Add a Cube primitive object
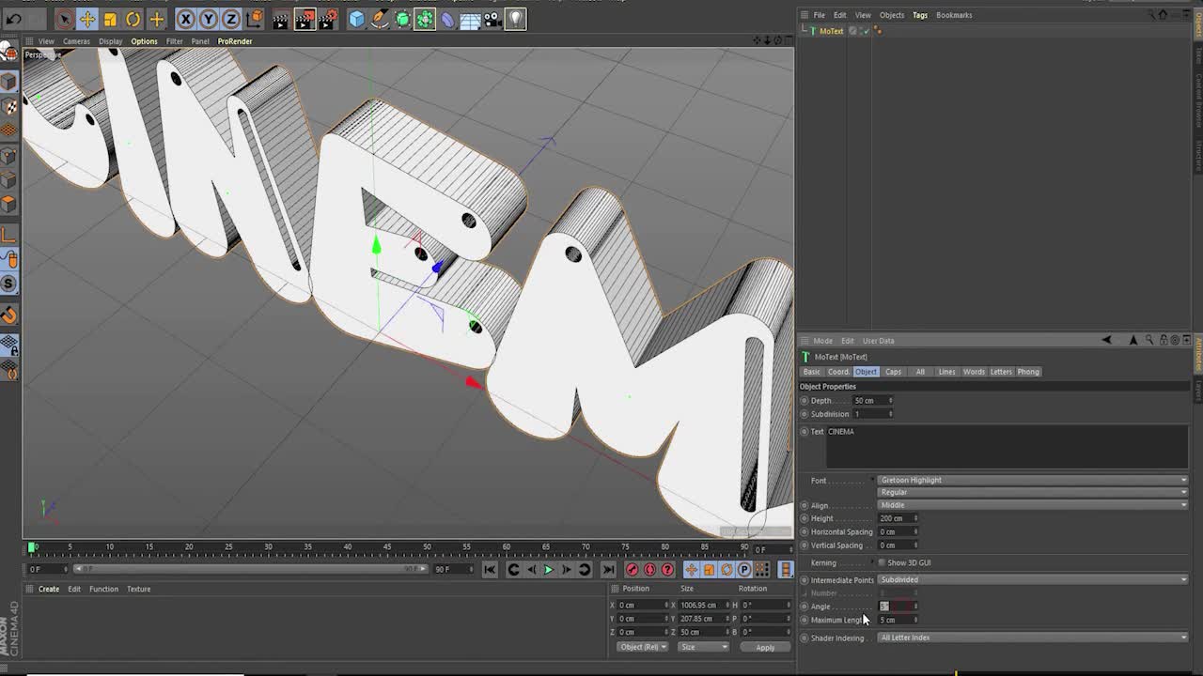The height and width of the screenshot is (676, 1203). pos(356,19)
